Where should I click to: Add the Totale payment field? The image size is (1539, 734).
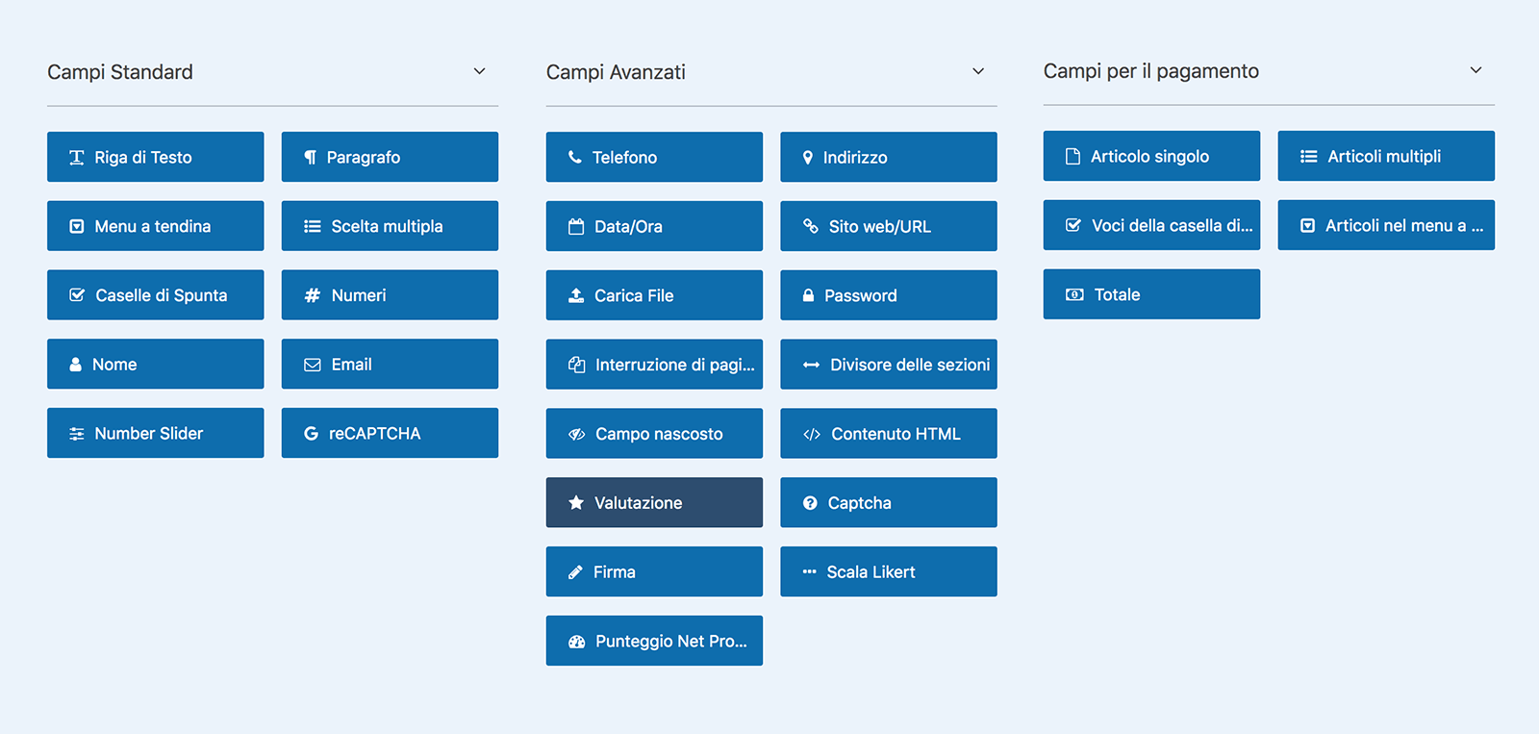pos(1151,294)
